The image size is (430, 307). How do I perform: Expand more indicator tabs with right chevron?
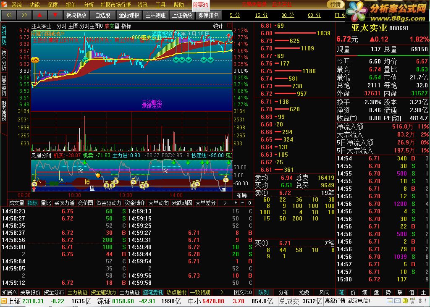click(225, 203)
